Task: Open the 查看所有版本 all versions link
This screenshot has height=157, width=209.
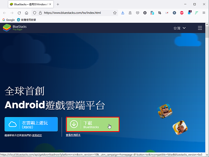Action: [x=73, y=135]
